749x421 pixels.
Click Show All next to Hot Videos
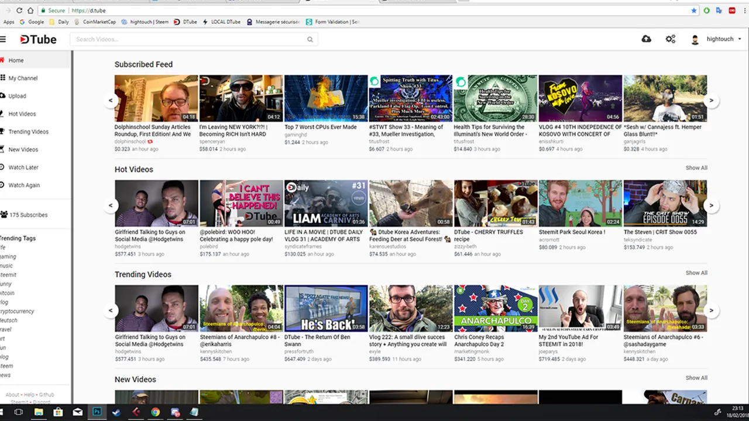[x=696, y=168]
